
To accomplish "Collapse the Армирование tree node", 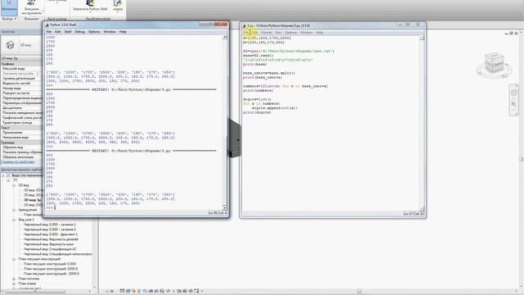I will click(x=14, y=210).
